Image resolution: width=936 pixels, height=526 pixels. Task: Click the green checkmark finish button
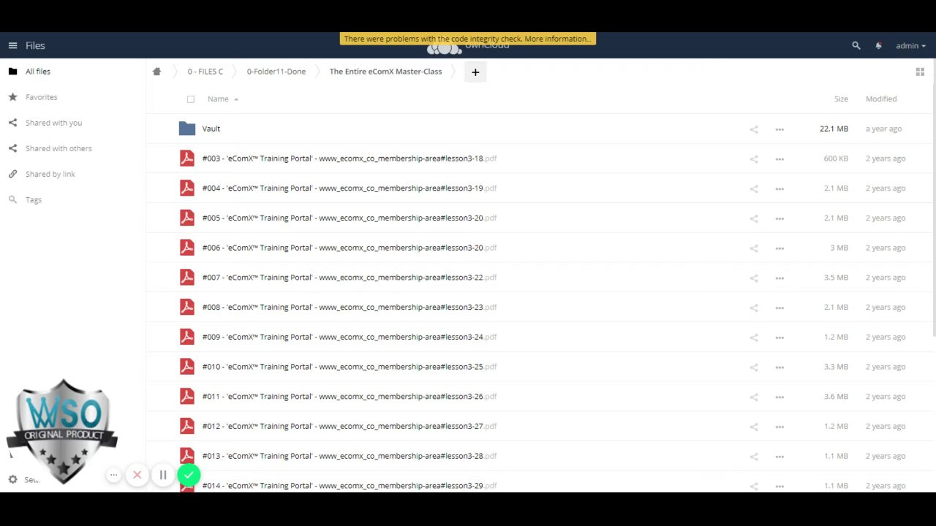[x=189, y=475]
